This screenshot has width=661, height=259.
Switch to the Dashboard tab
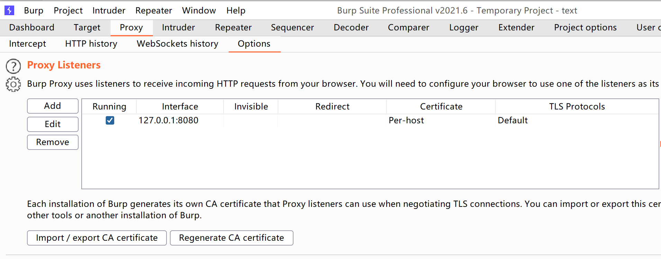pyautogui.click(x=32, y=28)
